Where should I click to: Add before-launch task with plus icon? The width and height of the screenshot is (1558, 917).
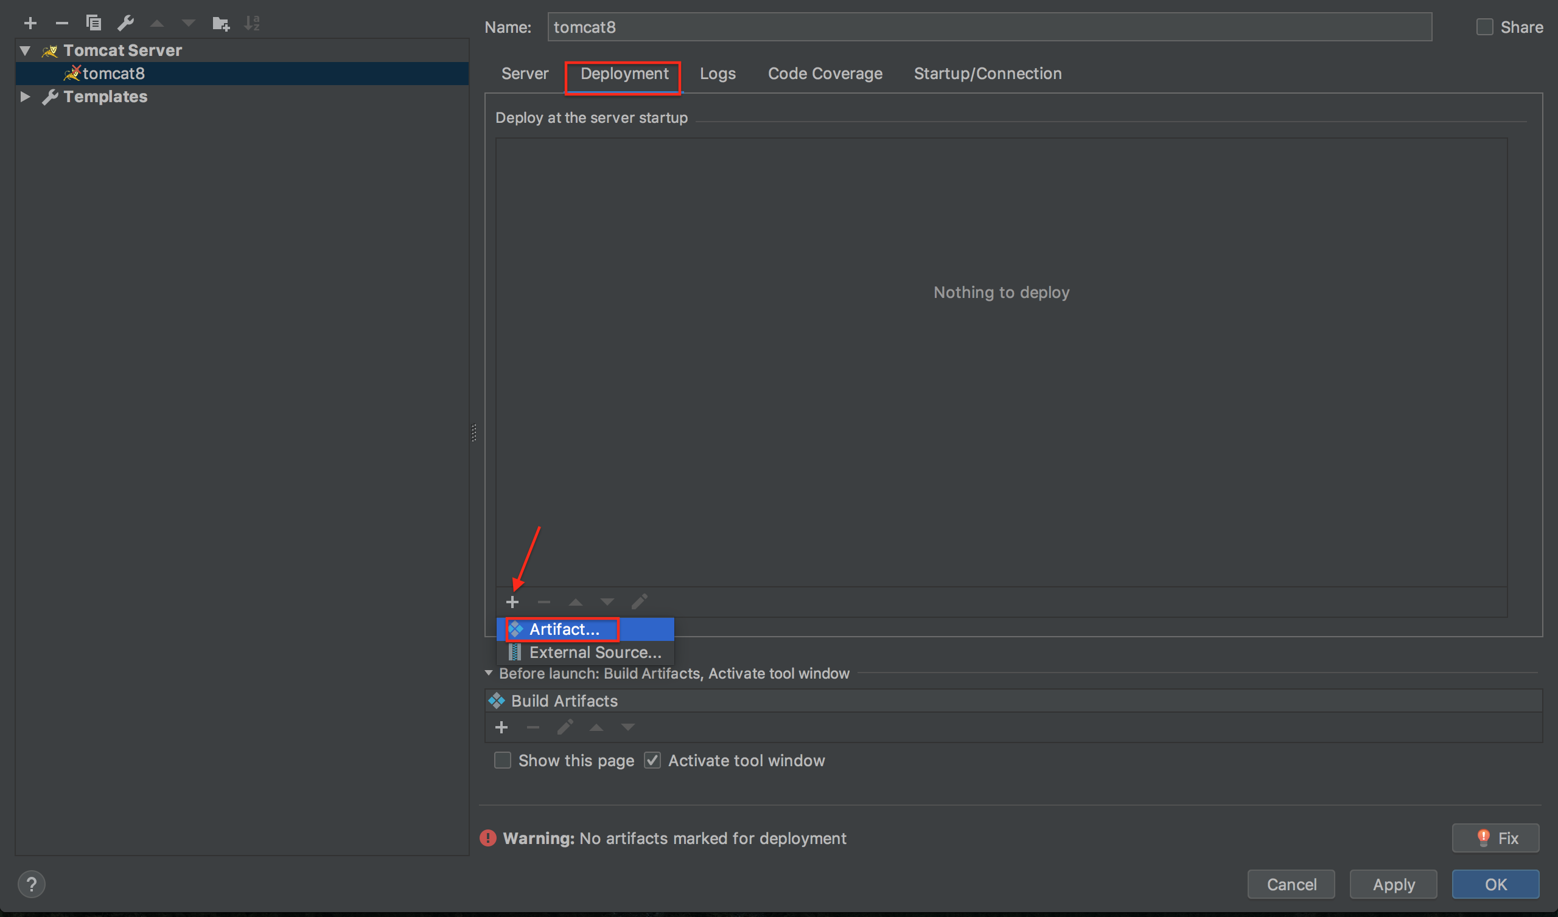pyautogui.click(x=501, y=727)
